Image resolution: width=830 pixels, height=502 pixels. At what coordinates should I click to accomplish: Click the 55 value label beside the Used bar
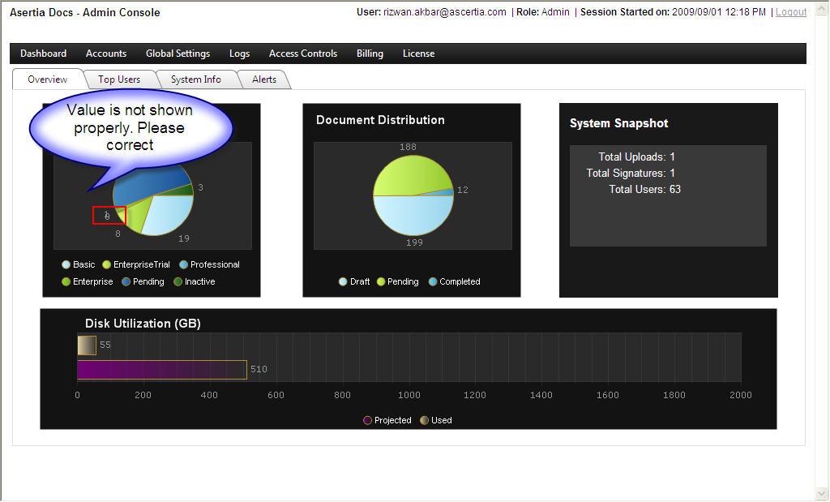click(105, 345)
